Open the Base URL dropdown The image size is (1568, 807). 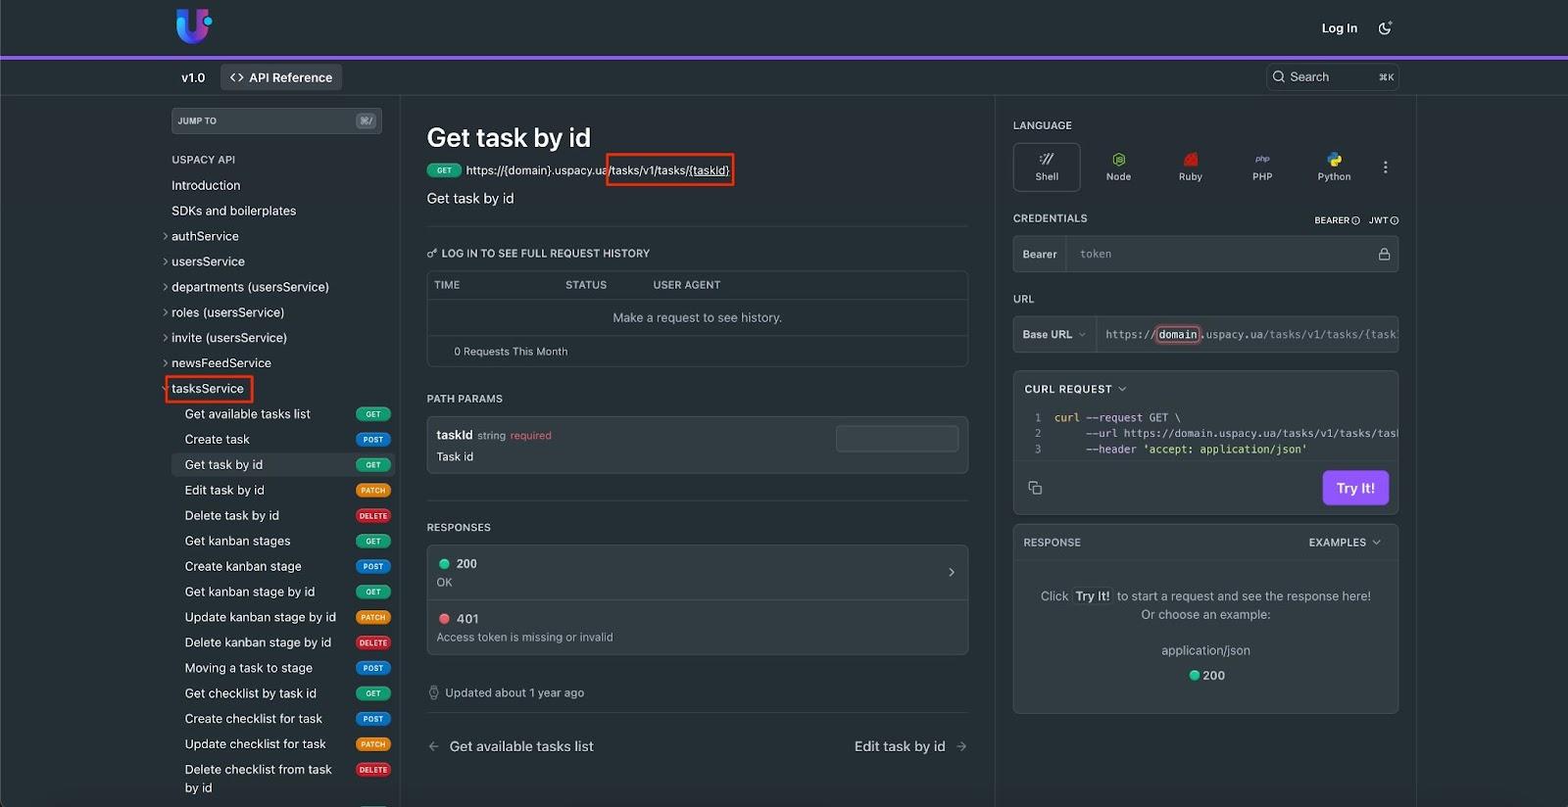1053,335
